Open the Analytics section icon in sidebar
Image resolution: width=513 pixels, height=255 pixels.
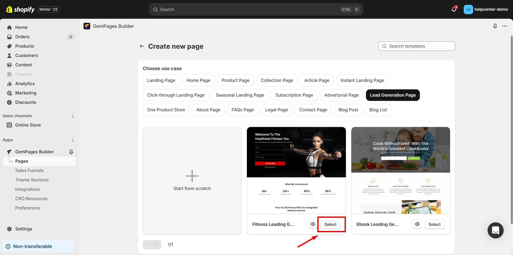pos(9,83)
